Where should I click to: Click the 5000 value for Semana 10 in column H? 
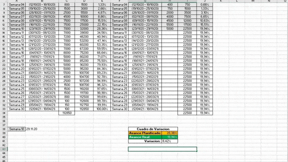coord(170,29)
